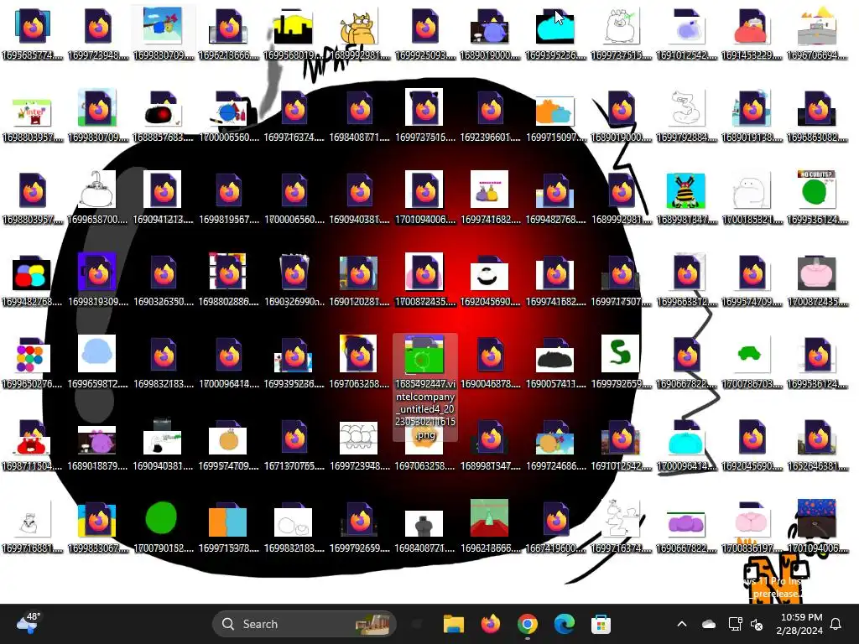Viewport: 859px width, 644px height.
Task: Select the 1690326990 desktop file icon
Action: tap(294, 280)
